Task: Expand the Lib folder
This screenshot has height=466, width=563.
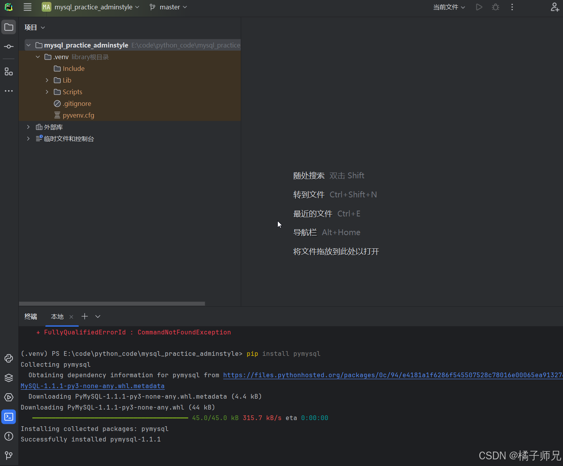Action: [47, 80]
